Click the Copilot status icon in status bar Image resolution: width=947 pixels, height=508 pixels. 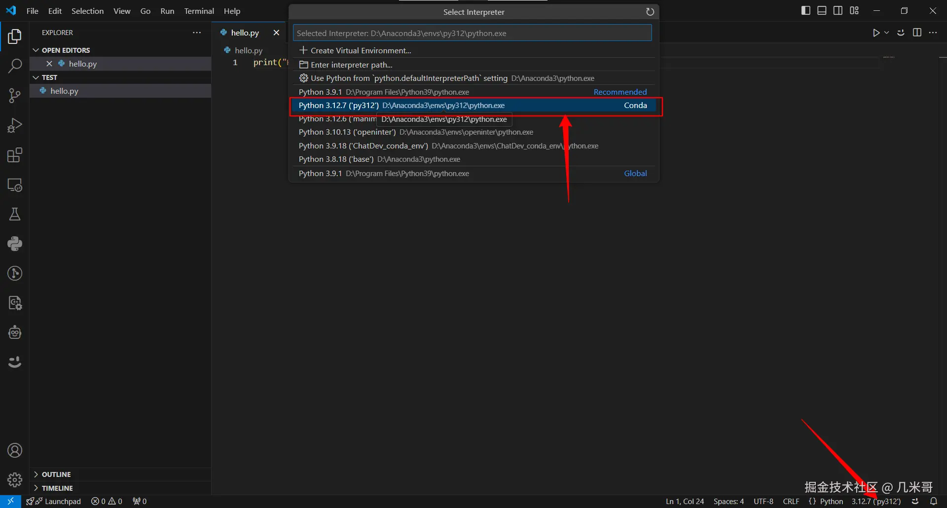pyautogui.click(x=915, y=501)
